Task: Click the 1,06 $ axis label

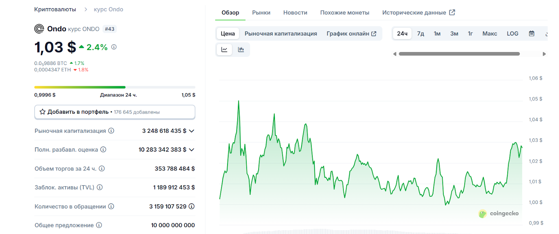Action: [x=536, y=78]
